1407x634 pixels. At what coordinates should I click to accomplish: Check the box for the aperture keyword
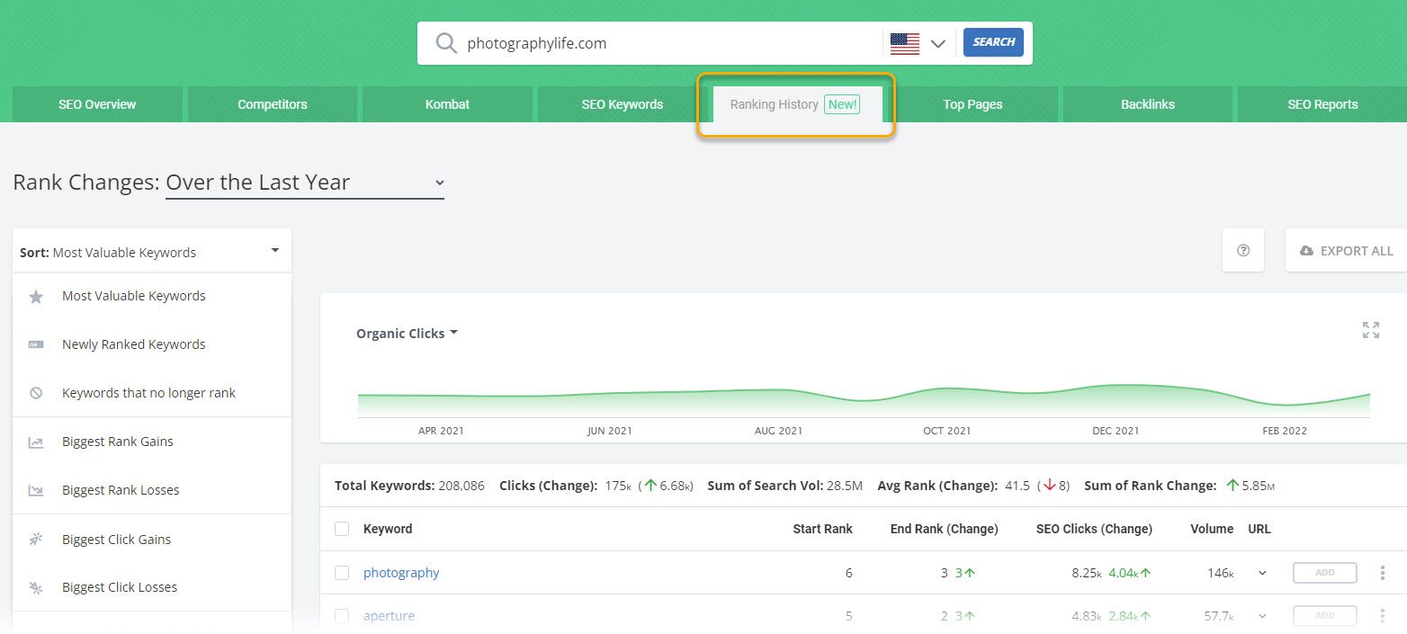[x=342, y=616]
